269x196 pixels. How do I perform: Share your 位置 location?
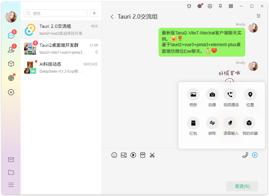click(249, 94)
